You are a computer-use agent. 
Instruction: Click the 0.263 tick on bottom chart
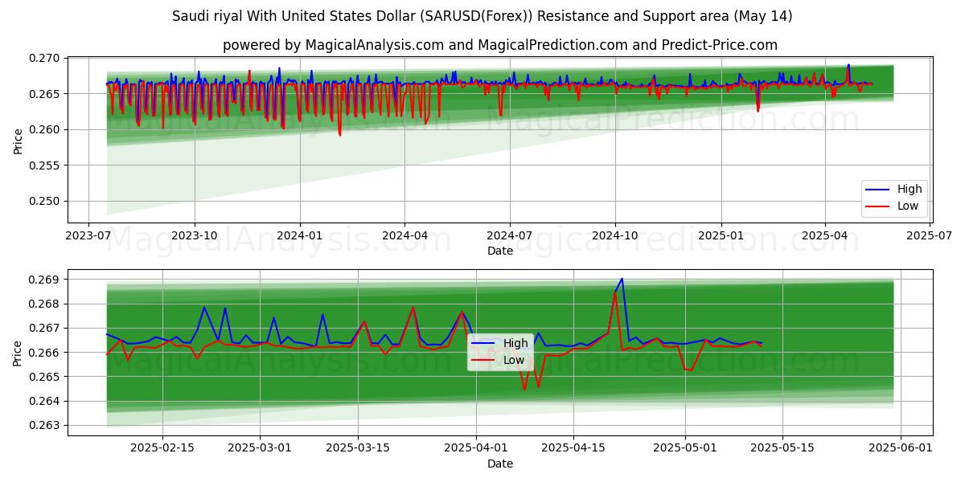click(x=45, y=425)
